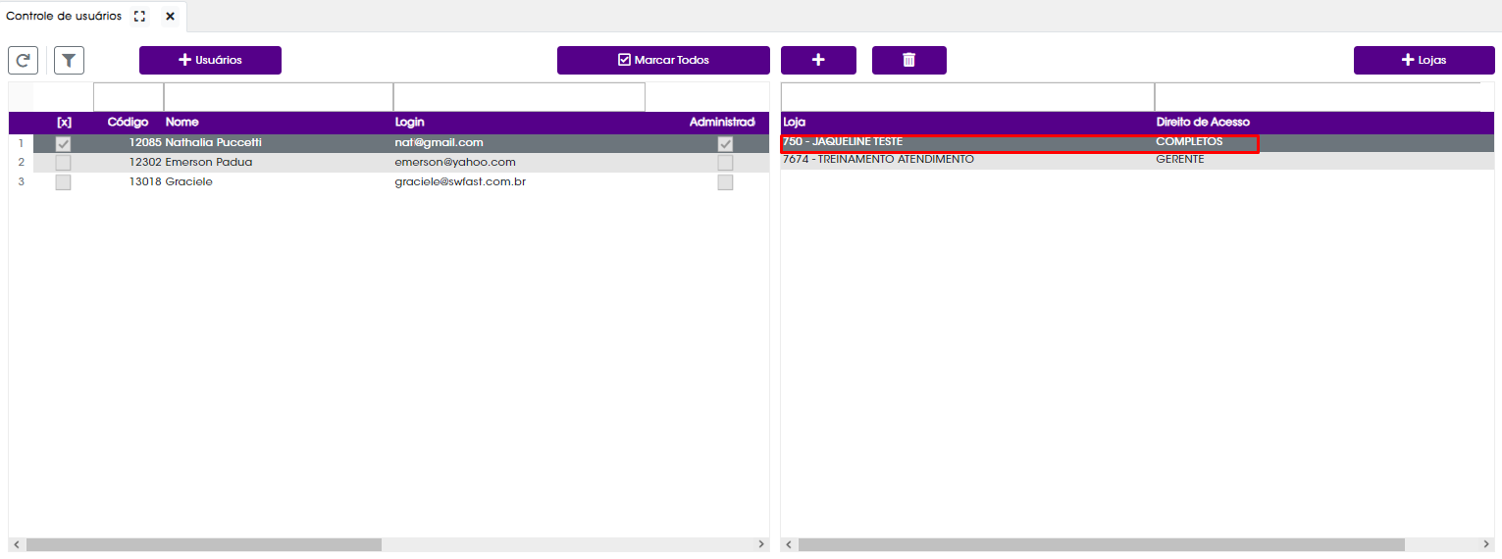Select the 750 - JAQUELINE TESTE store row
The width and height of the screenshot is (1502, 559).
(1137, 142)
